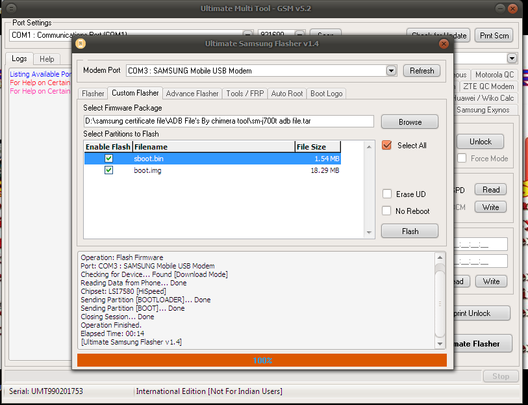Click the yellow Ultimate Samsung Flasher window icon
This screenshot has height=405, width=528.
[x=81, y=44]
